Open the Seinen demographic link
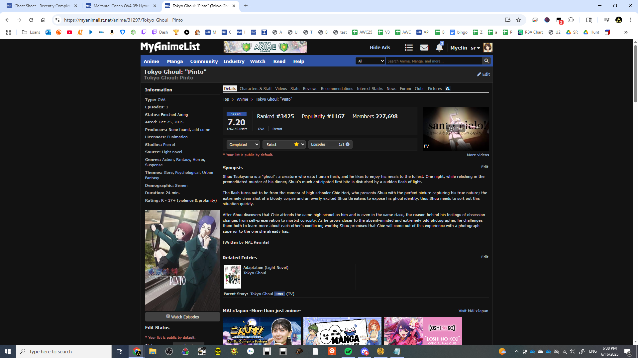Viewport: 638px width, 358px height. click(181, 185)
